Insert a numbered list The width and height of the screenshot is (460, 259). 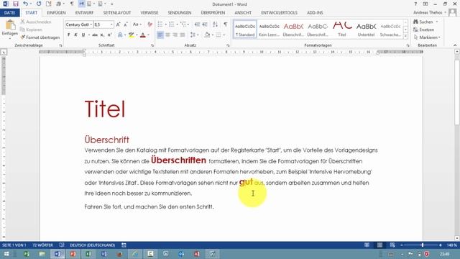172,24
